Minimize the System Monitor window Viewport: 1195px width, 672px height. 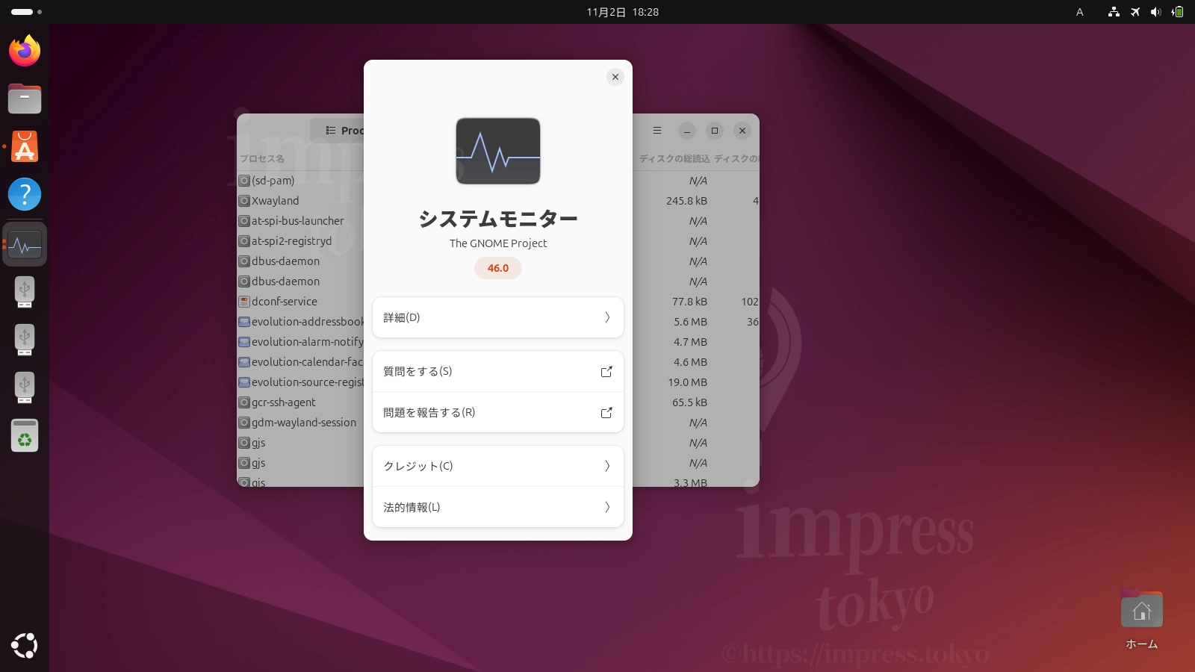[687, 131]
